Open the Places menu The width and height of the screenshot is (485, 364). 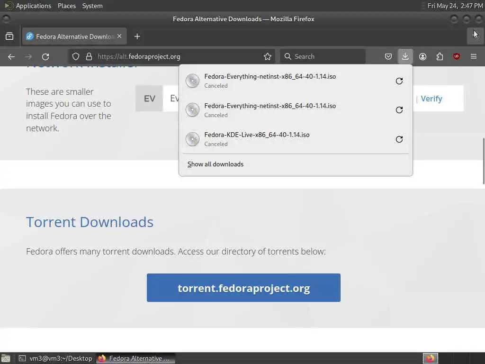[x=66, y=6]
